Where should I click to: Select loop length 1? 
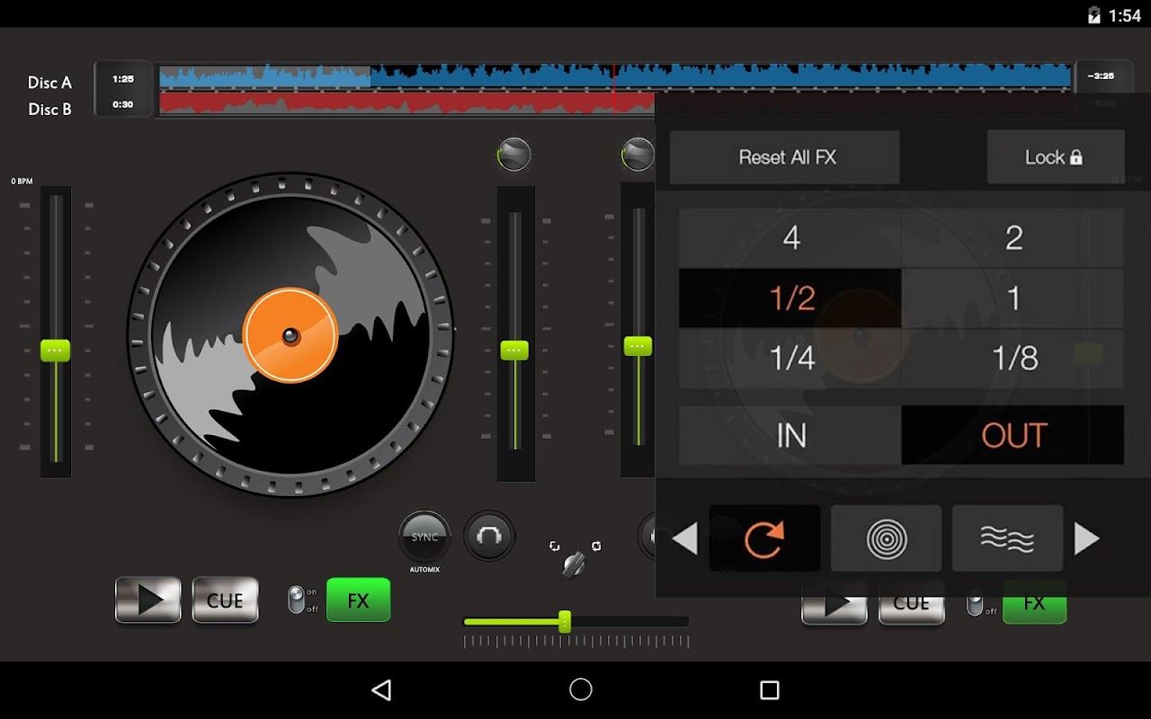click(1013, 298)
